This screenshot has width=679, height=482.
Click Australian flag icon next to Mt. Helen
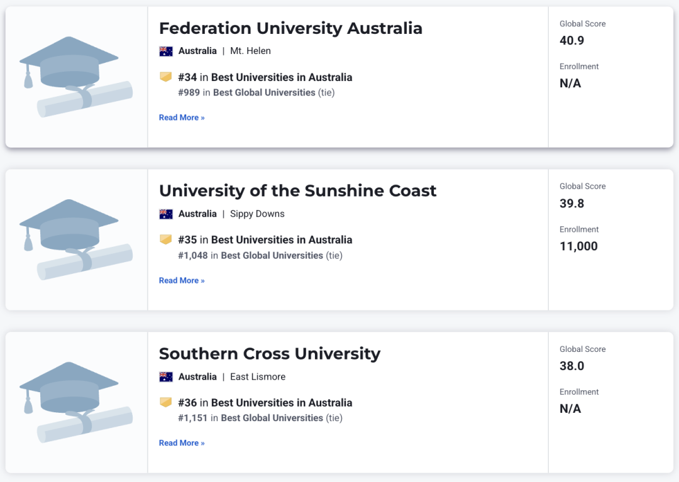pyautogui.click(x=166, y=51)
